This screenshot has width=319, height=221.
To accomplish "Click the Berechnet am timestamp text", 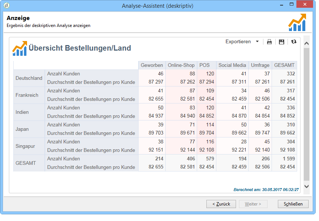I will [x=266, y=190].
